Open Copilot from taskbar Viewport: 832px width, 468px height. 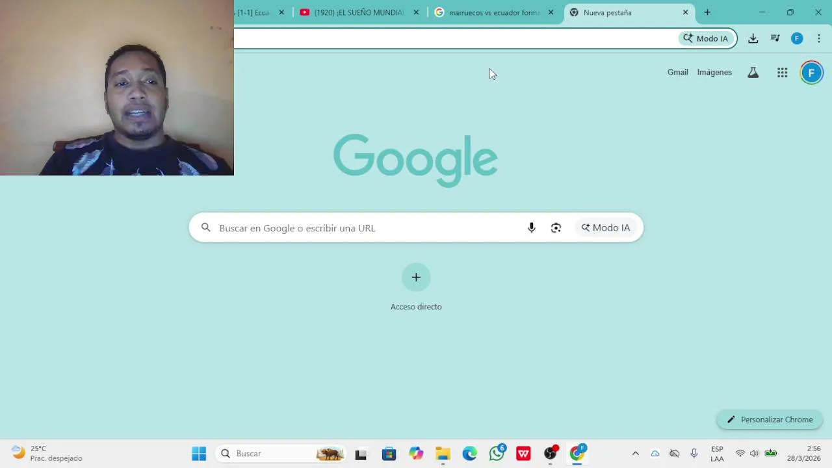click(416, 454)
